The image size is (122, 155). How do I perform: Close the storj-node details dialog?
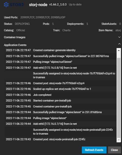(114, 150)
